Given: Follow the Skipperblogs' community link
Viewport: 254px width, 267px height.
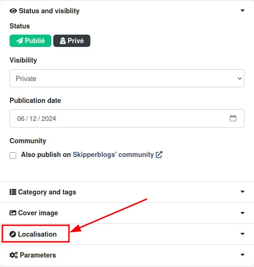Looking at the screenshot, I should [x=113, y=155].
